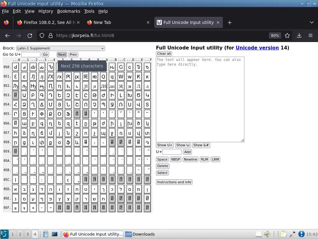Open the Firefox downloads panel

click(x=299, y=35)
